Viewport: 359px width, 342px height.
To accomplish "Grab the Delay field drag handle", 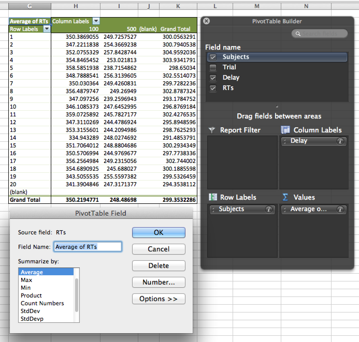I will click(x=285, y=141).
